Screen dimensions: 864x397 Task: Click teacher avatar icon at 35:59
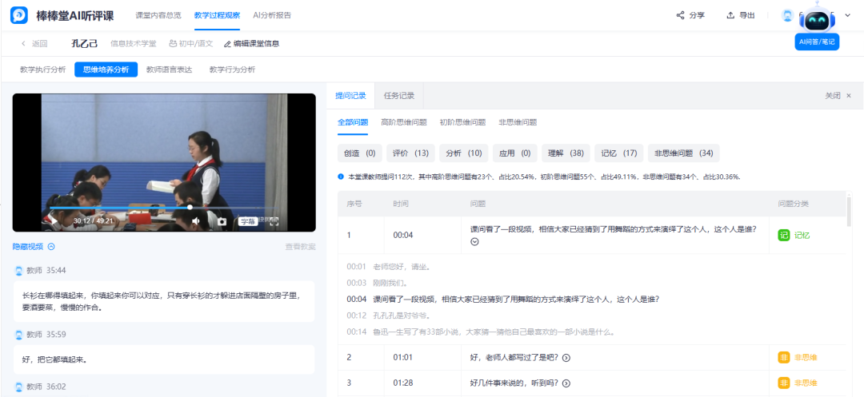click(x=18, y=335)
